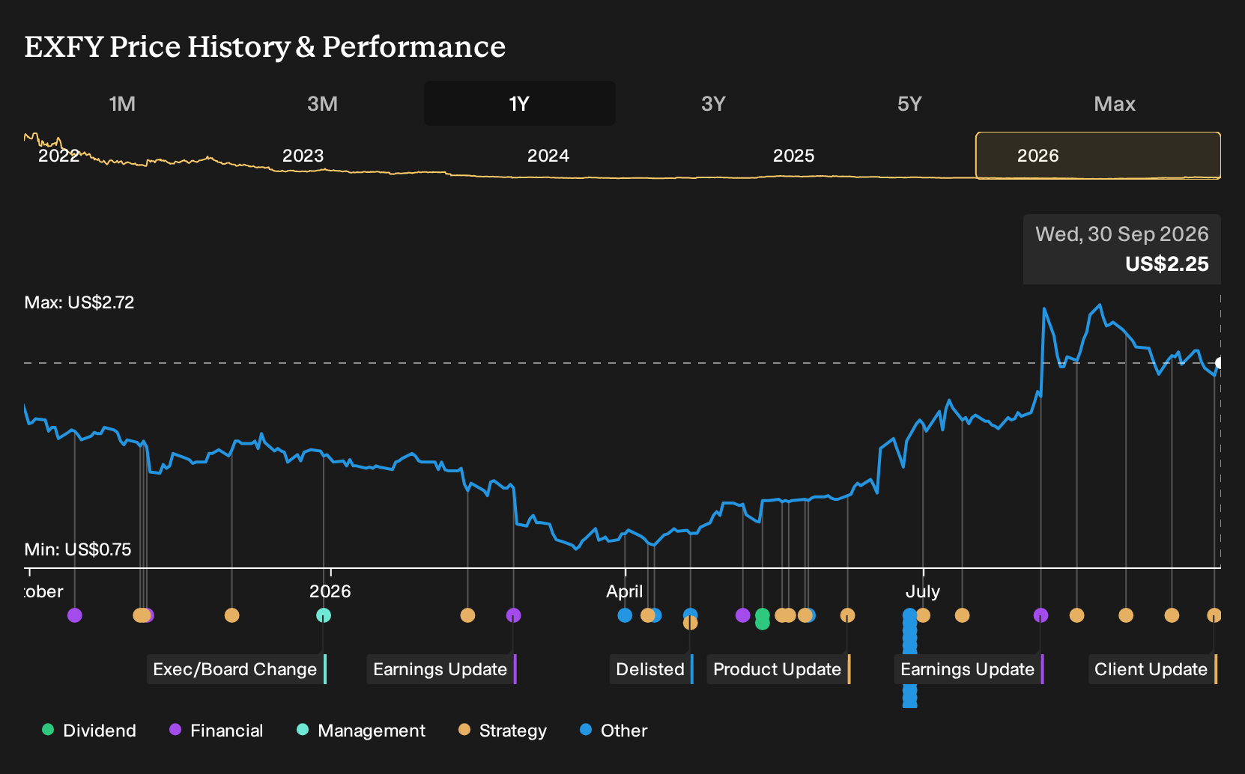Screen dimensions: 1245x774
Task: Jump to 2023 in mini overview chart
Action: pyautogui.click(x=303, y=156)
